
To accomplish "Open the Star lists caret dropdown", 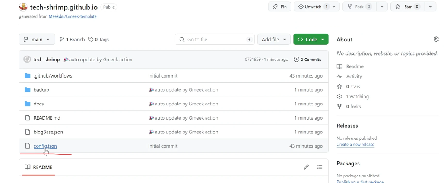I will pyautogui.click(x=431, y=7).
